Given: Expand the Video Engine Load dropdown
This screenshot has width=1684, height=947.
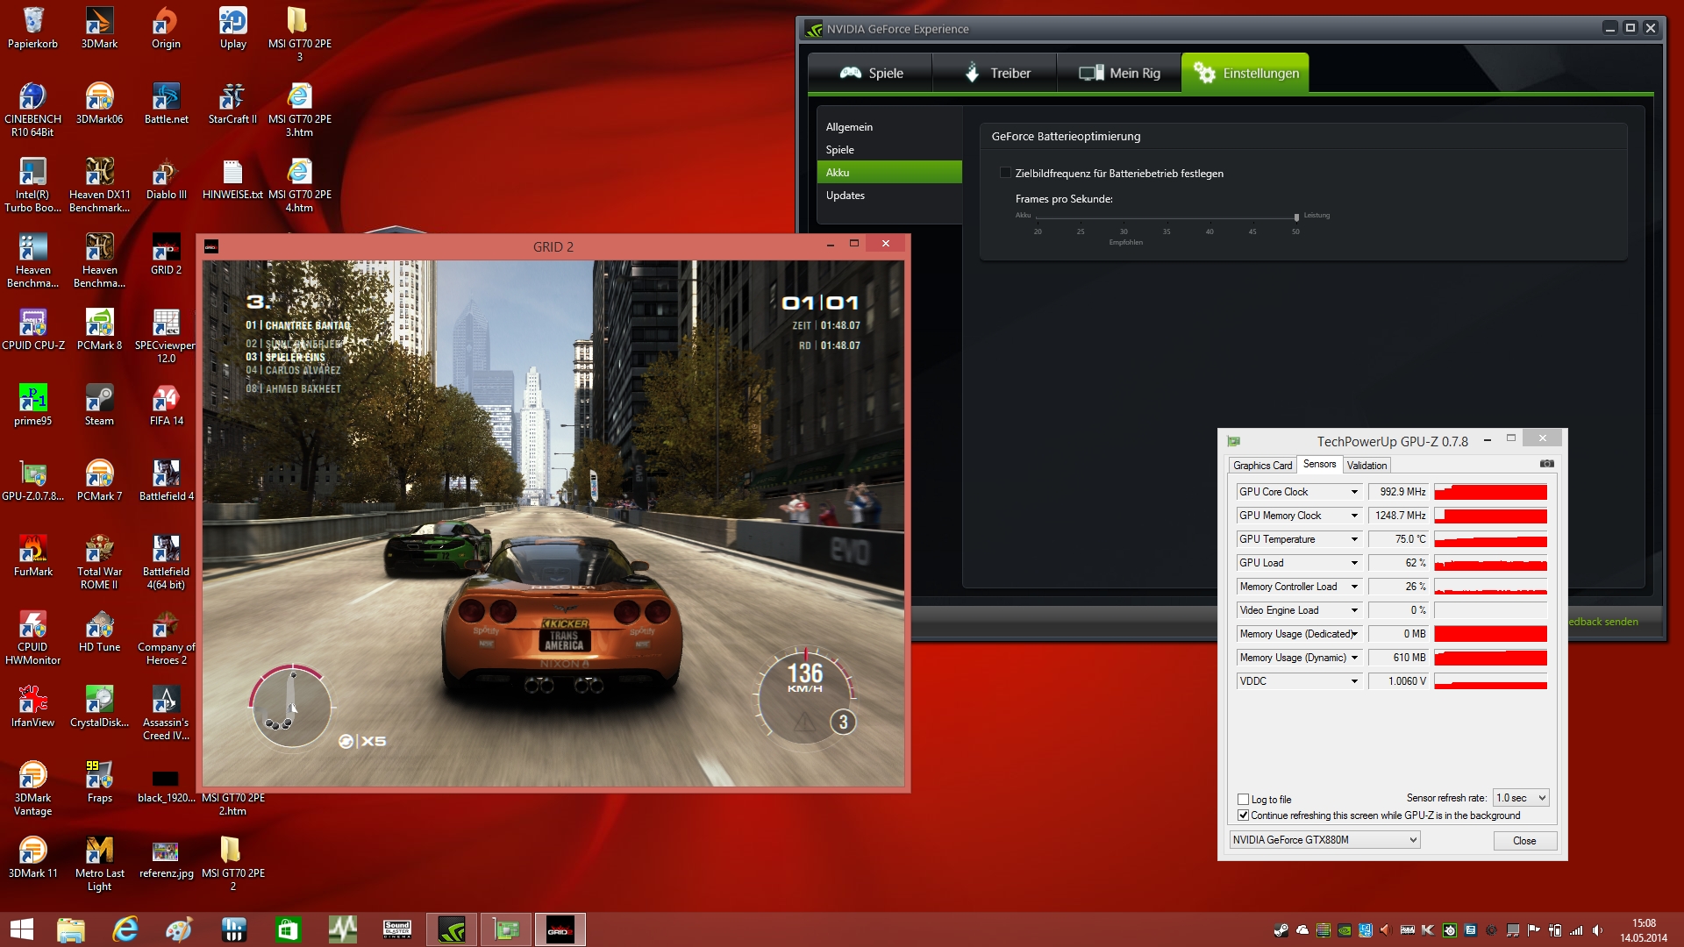Looking at the screenshot, I should tap(1354, 610).
